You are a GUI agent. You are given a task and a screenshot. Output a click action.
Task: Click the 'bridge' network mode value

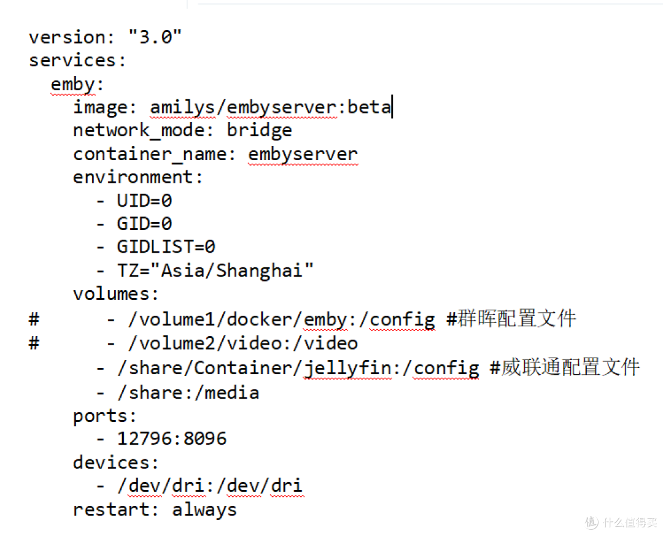click(x=260, y=131)
